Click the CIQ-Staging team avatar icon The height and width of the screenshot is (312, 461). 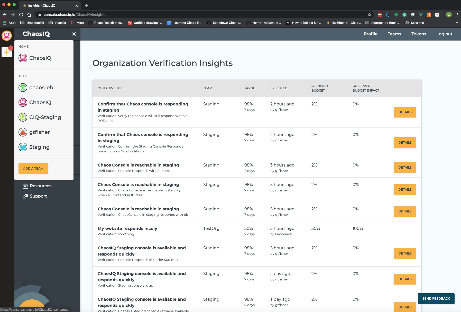click(23, 117)
